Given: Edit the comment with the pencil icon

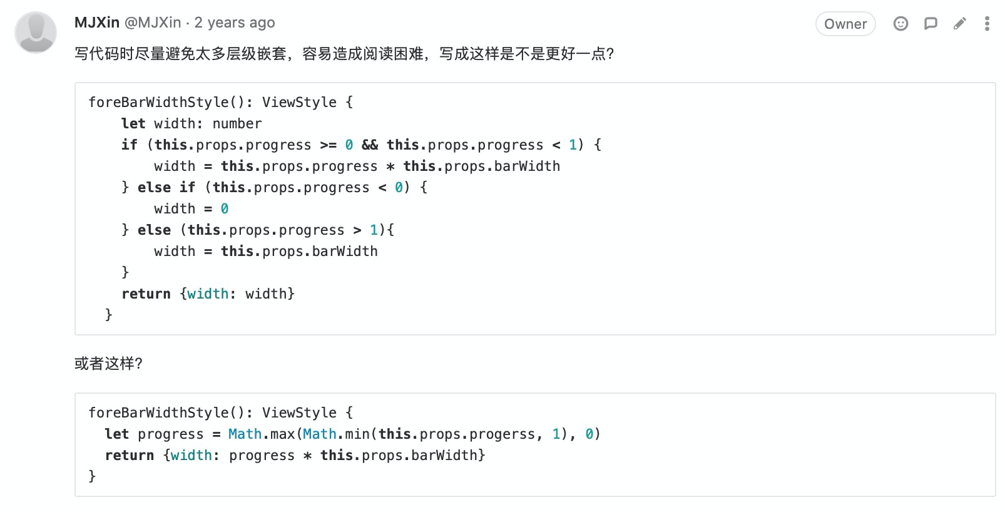Looking at the screenshot, I should pos(959,24).
